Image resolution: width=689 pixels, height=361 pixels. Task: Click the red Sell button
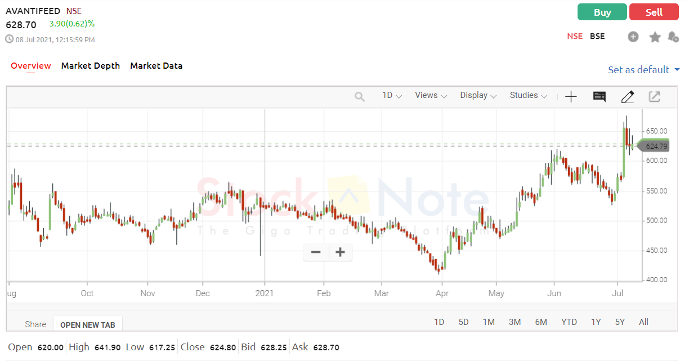[x=654, y=12]
